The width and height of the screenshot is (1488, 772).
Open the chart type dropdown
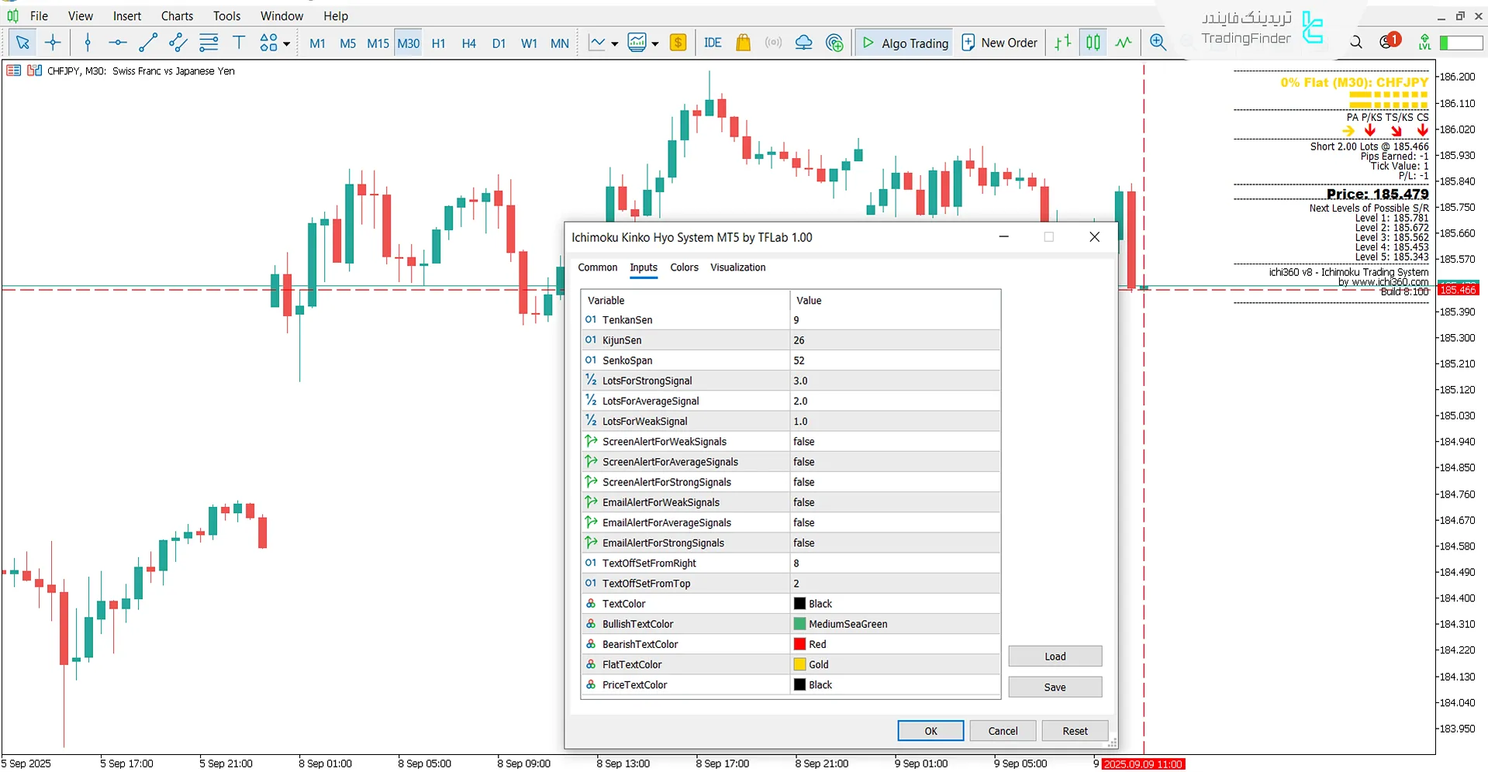click(x=614, y=43)
